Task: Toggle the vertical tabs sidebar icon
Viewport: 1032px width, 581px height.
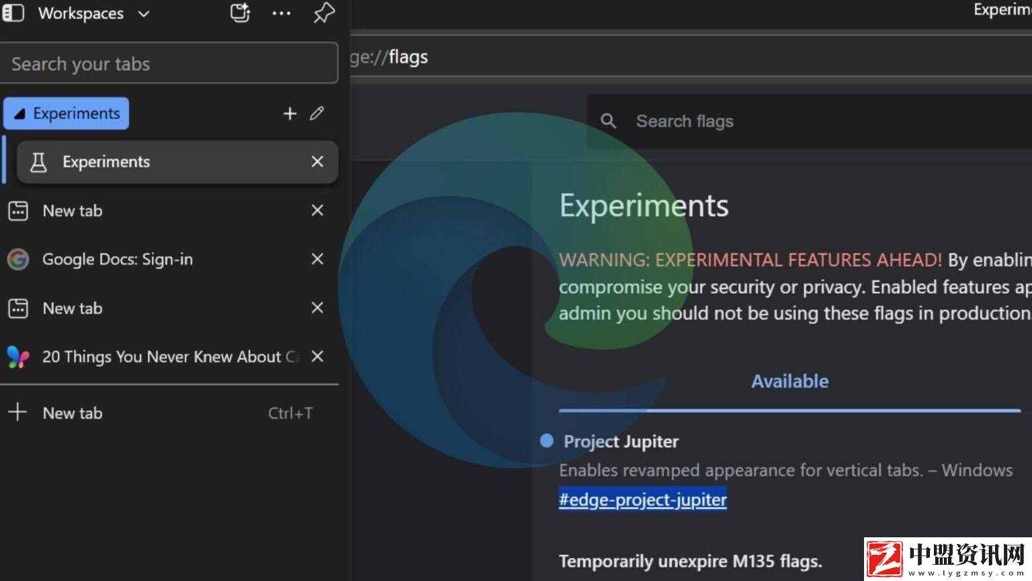Action: [13, 13]
